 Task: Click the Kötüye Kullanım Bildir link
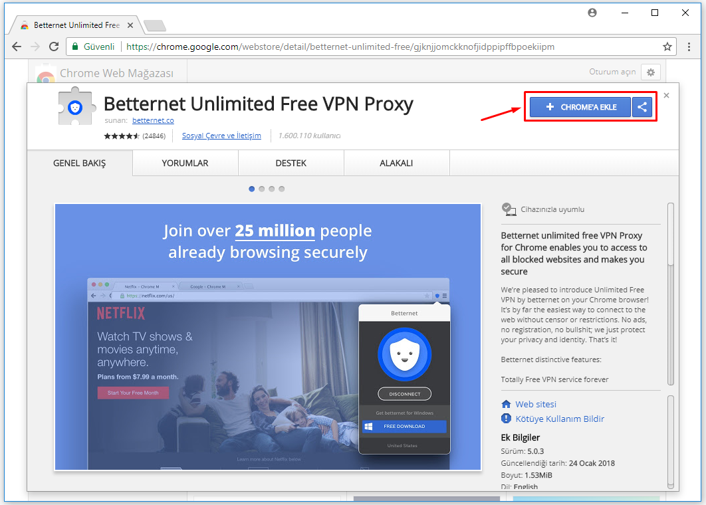[560, 419]
